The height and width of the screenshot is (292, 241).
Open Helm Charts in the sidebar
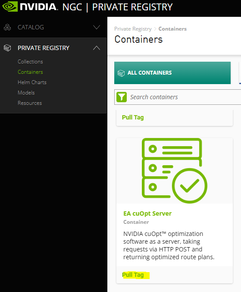tap(32, 82)
